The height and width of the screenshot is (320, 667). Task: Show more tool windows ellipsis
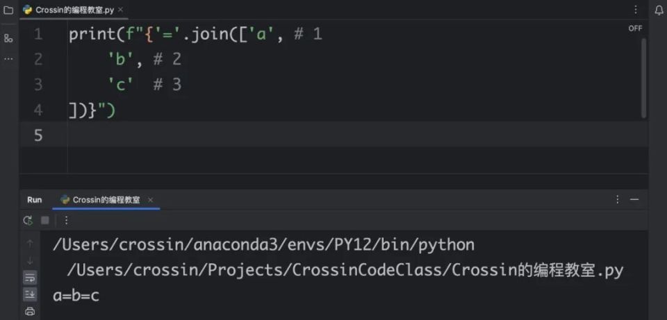point(8,58)
